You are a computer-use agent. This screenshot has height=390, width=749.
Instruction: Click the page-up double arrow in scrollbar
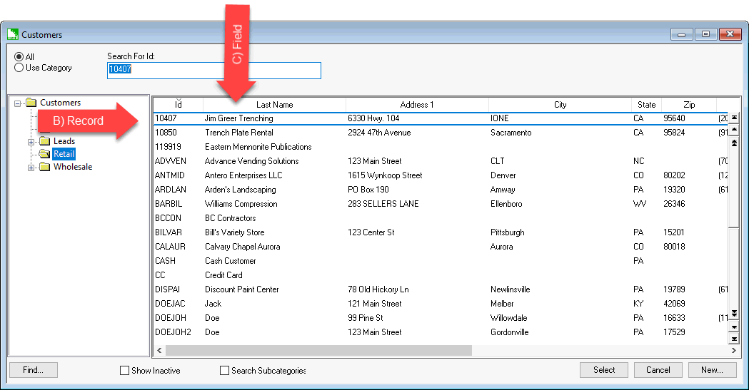(733, 143)
